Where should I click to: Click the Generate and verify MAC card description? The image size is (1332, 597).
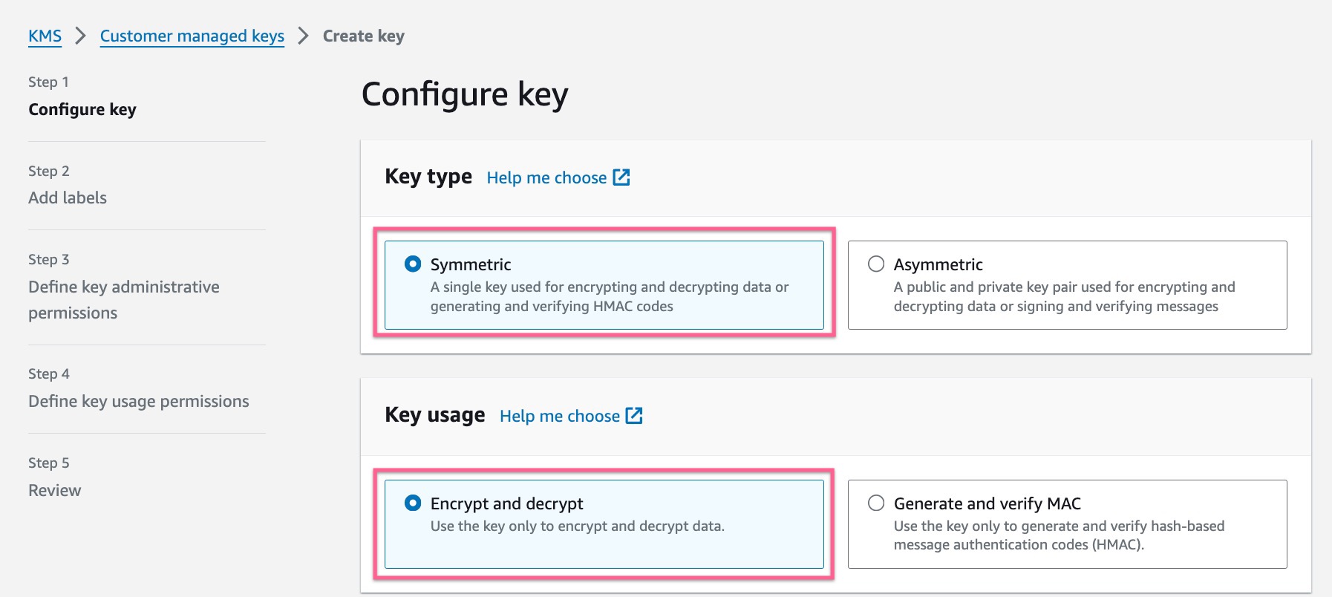tap(1060, 535)
